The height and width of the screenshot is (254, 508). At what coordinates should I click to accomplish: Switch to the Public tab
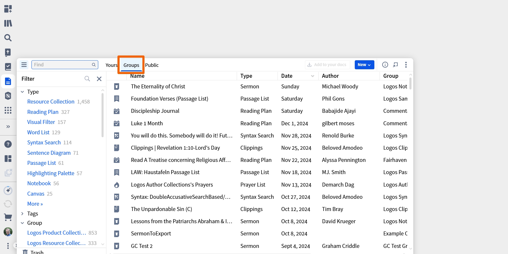tap(152, 65)
